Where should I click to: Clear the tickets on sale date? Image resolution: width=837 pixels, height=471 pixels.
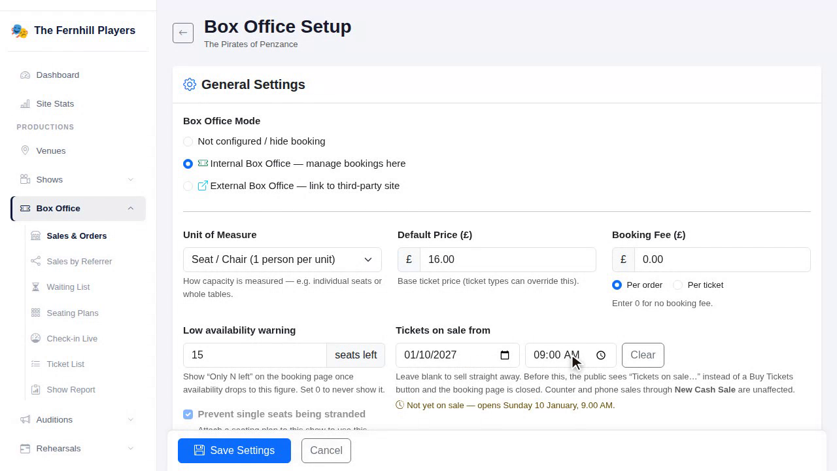click(x=643, y=355)
